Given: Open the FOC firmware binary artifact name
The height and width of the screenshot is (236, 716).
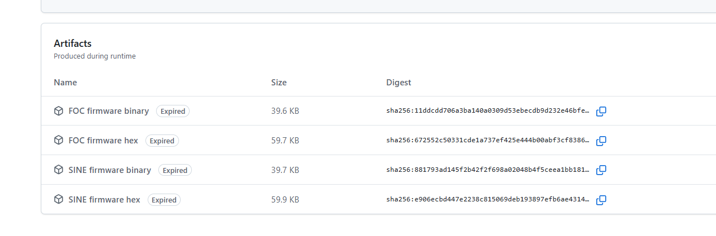Looking at the screenshot, I should point(109,111).
